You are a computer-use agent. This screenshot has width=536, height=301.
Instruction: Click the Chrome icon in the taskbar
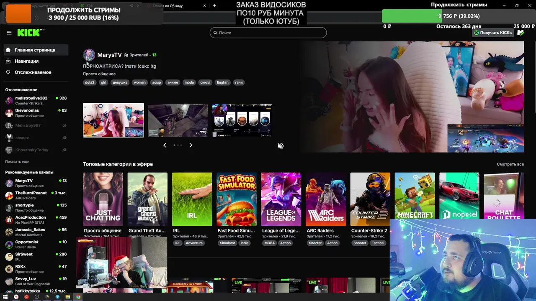click(78, 297)
